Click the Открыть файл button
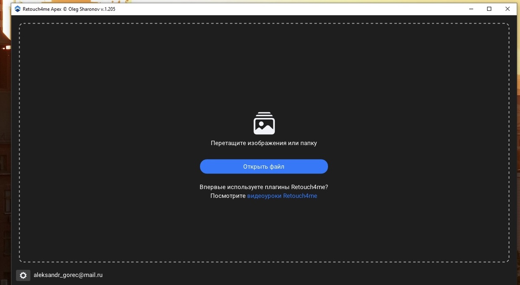The image size is (520, 285). coord(263,167)
